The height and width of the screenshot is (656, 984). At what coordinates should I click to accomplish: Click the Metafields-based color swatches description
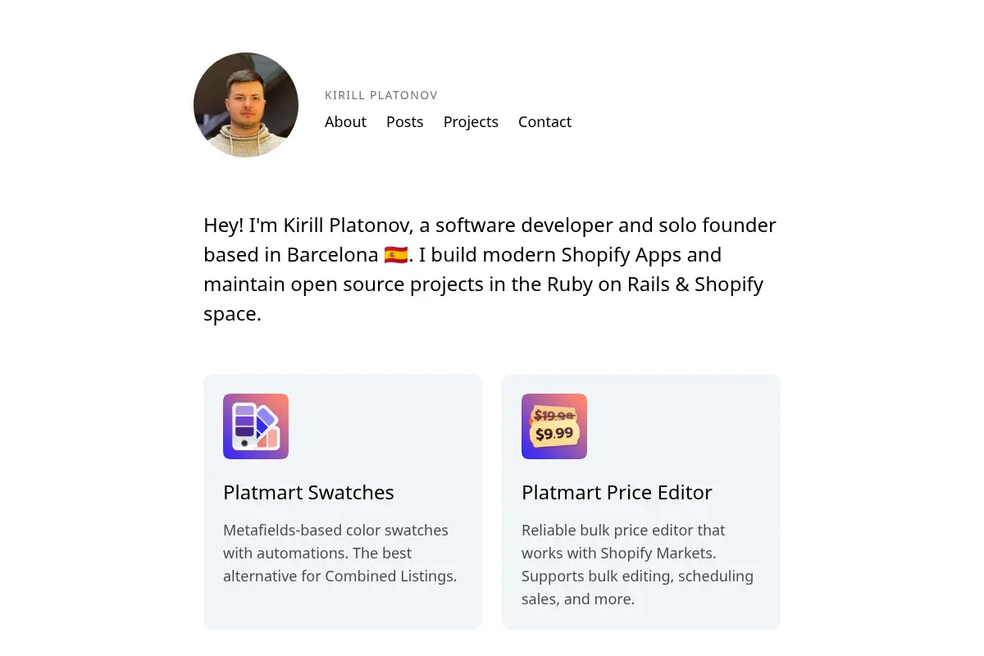click(339, 553)
